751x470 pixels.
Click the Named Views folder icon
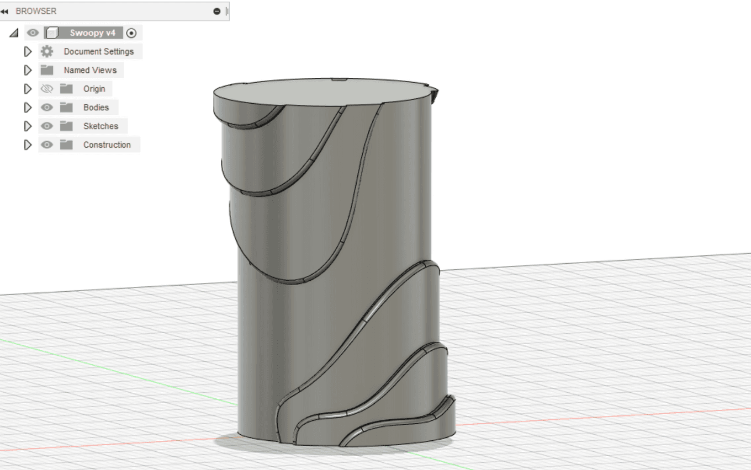pyautogui.click(x=47, y=70)
